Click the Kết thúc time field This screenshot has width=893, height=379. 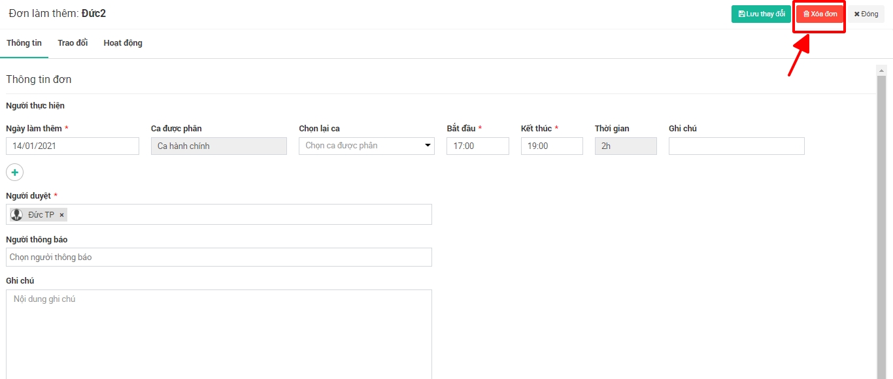(x=551, y=146)
